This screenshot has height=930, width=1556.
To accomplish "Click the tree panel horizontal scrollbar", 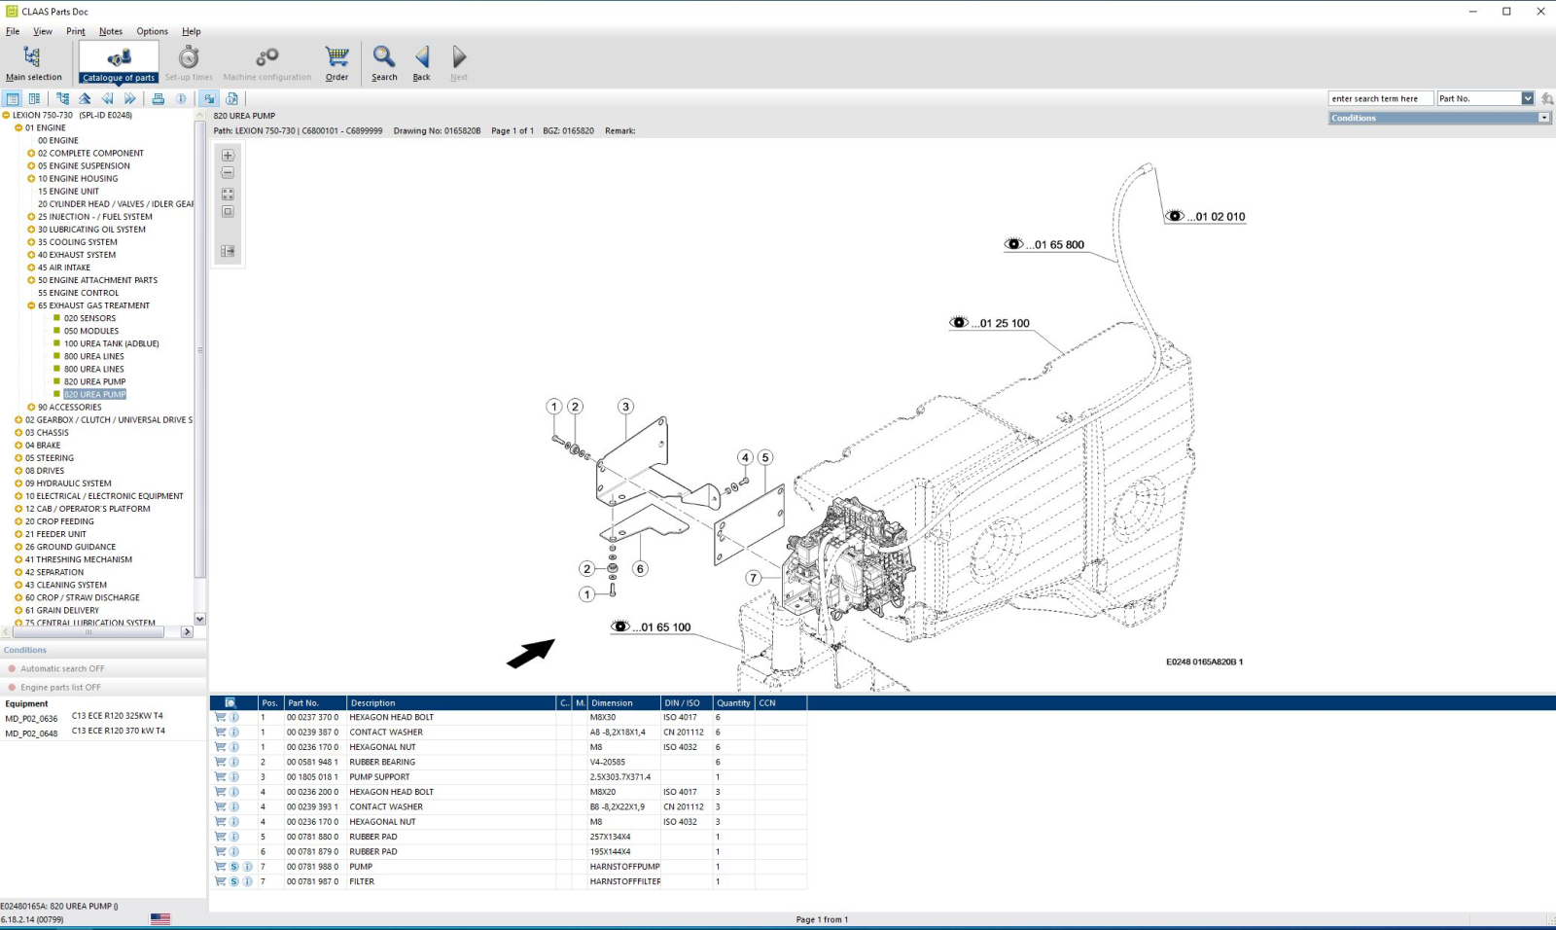I will coord(88,632).
